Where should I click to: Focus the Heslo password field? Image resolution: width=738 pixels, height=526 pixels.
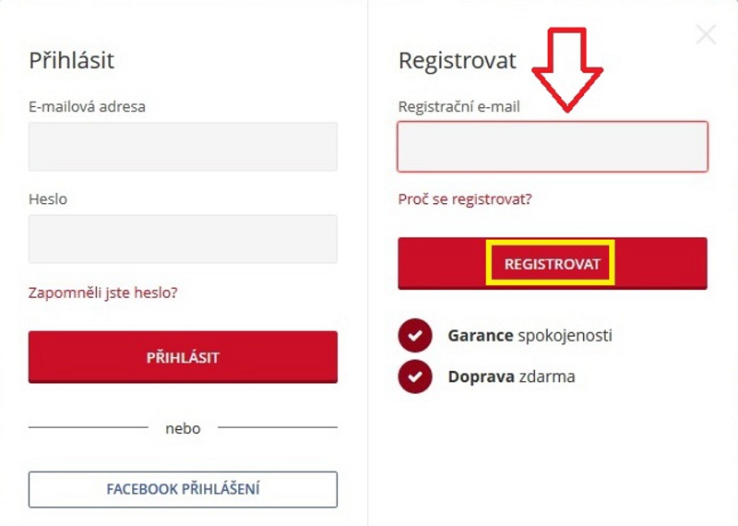click(183, 239)
